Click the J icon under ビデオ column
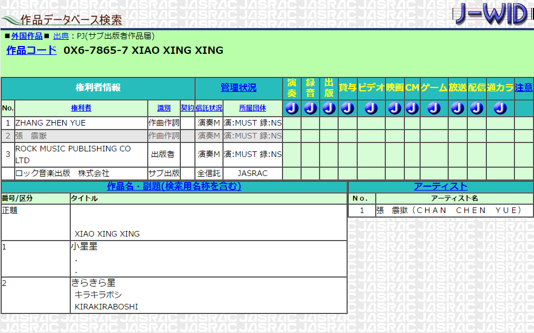 pos(371,109)
